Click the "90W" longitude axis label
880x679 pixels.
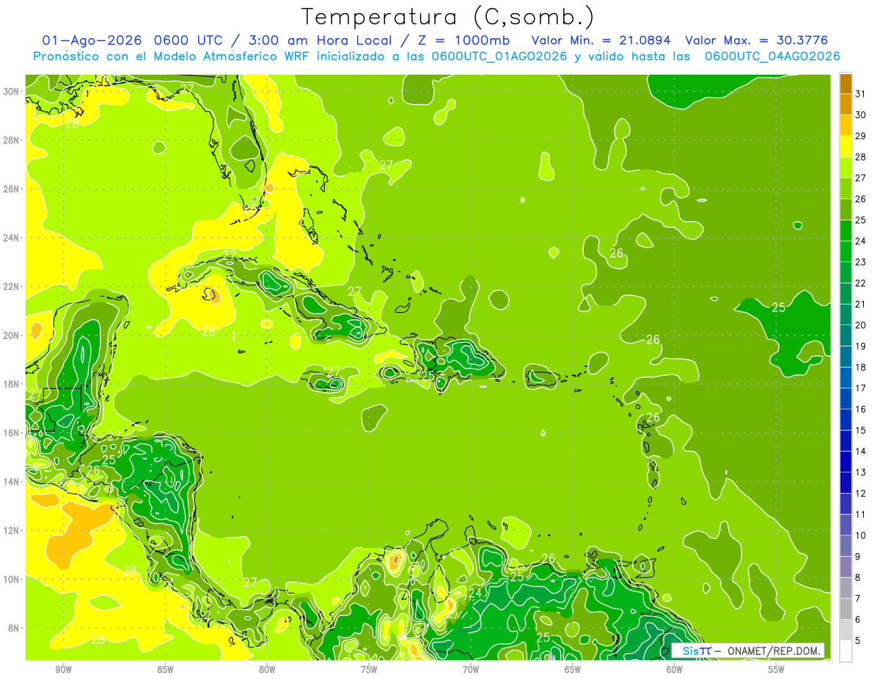63,669
